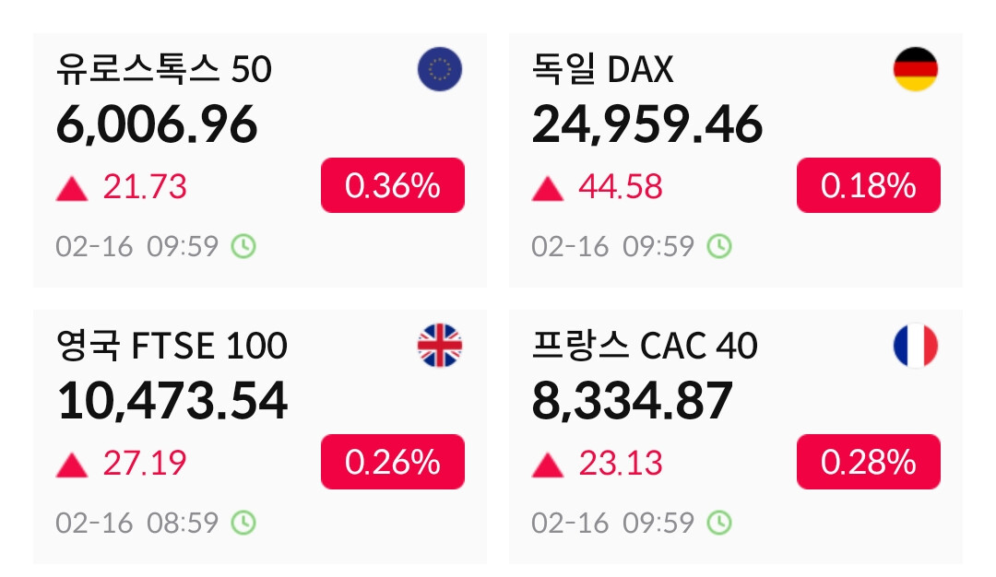
Task: Click the clock icon under CAC 40
Action: coord(718,523)
